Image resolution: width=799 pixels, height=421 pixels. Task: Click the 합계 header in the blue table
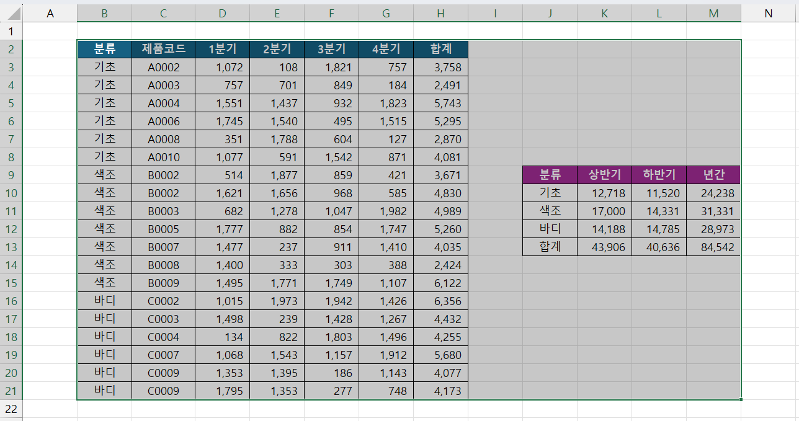click(440, 49)
